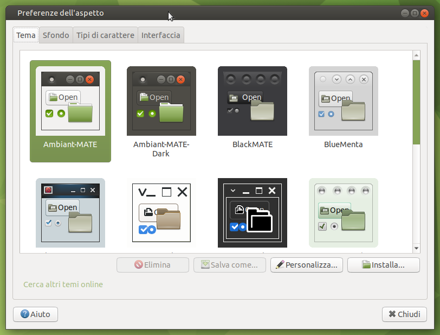Select the black high-contrast inverse theme preview

click(252, 213)
